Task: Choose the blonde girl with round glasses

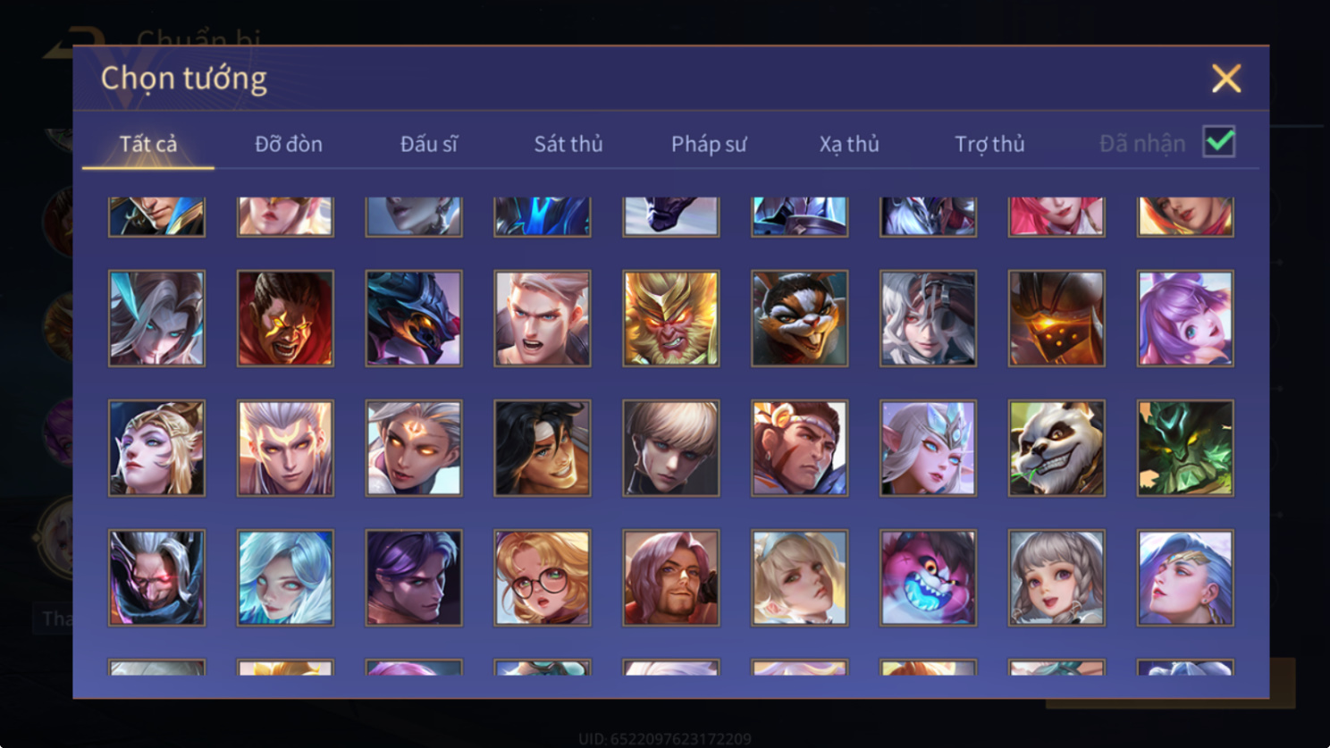Action: pos(542,577)
